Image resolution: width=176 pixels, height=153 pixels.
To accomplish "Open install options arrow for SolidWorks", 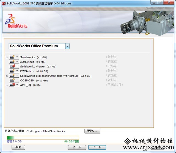I will point(17,57).
